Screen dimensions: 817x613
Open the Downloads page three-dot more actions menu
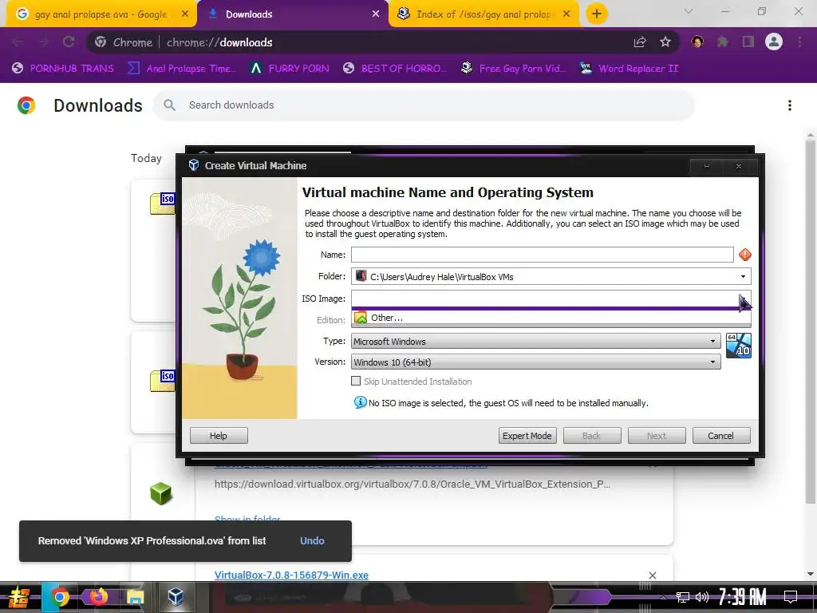[x=790, y=105]
